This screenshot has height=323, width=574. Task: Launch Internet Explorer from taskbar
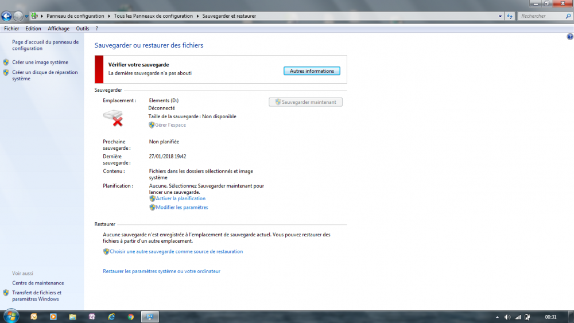coord(111,317)
